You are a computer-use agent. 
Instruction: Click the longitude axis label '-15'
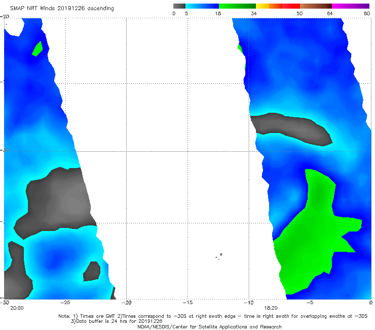[x=188, y=303]
